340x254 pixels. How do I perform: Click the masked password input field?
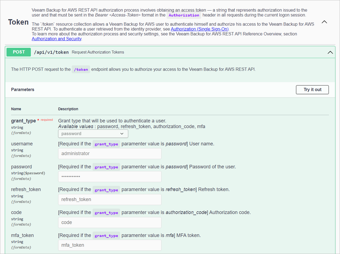point(110,176)
